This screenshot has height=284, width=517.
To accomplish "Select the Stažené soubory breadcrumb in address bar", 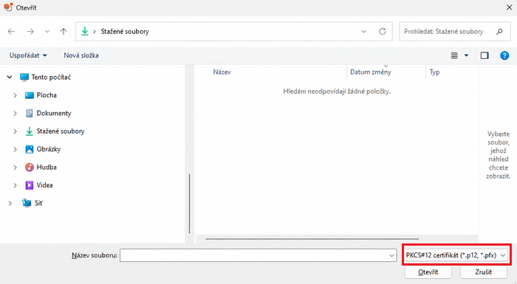I will 125,31.
